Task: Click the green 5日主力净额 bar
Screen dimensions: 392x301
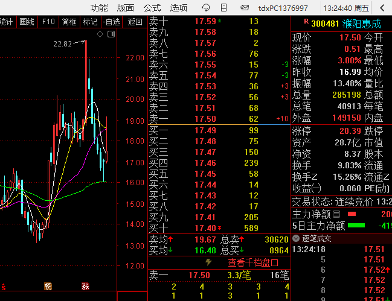Action: [x=356, y=226]
